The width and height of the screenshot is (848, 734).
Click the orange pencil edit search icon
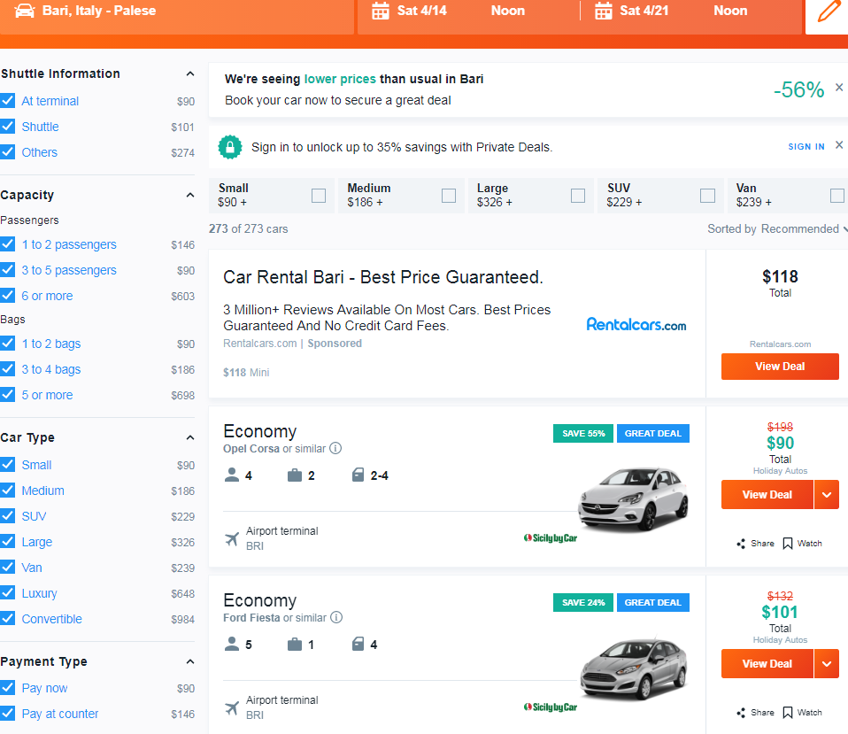[829, 11]
